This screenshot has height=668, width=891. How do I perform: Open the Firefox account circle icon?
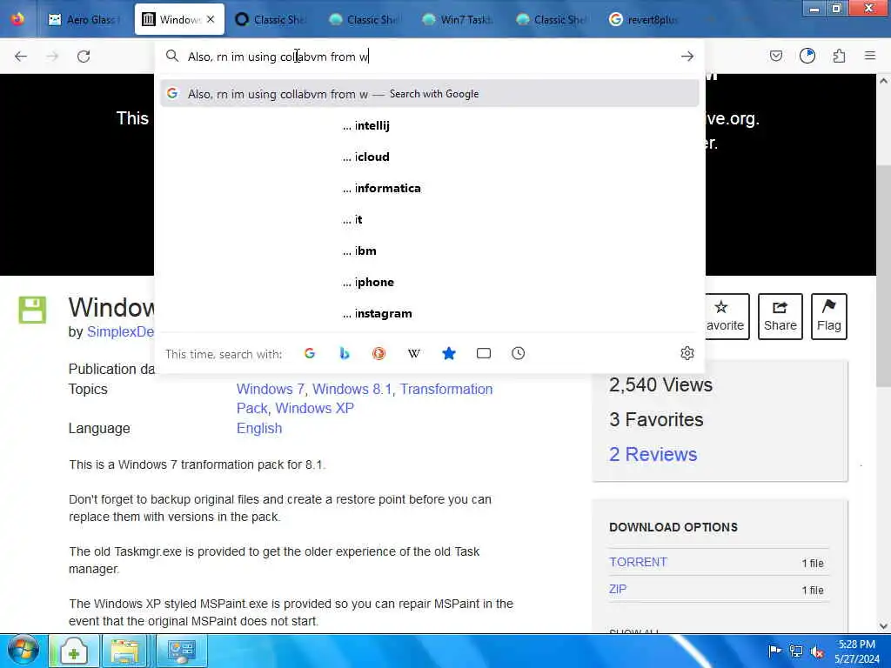[x=807, y=56]
